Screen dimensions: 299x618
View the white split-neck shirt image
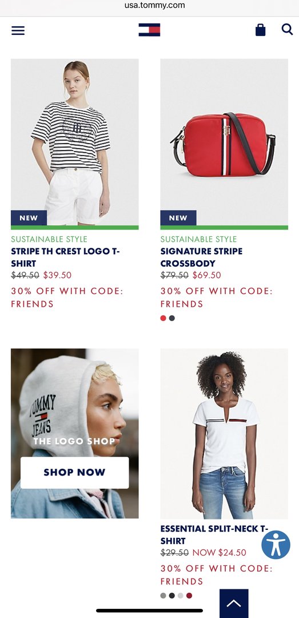tap(224, 434)
